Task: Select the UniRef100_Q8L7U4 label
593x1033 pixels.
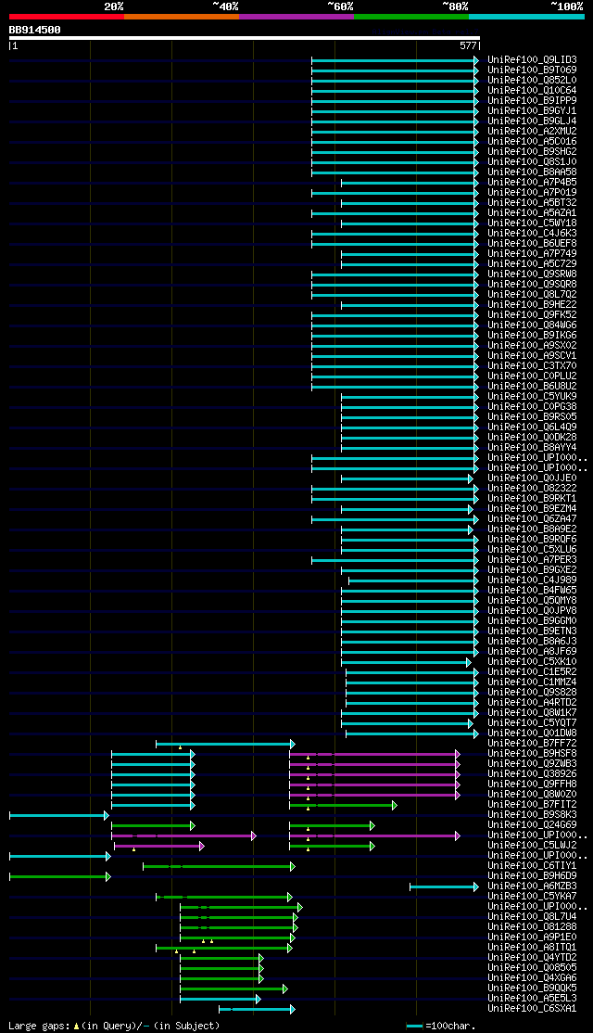Action: tap(533, 918)
